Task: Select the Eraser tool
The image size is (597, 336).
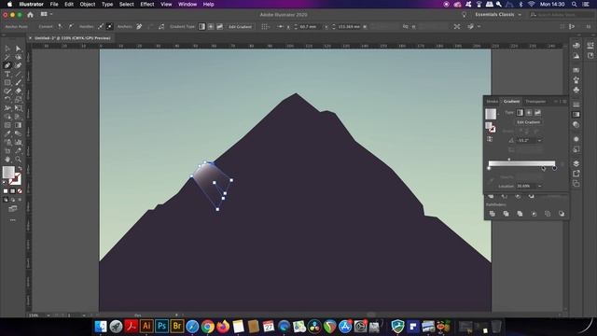Action: coord(18,91)
